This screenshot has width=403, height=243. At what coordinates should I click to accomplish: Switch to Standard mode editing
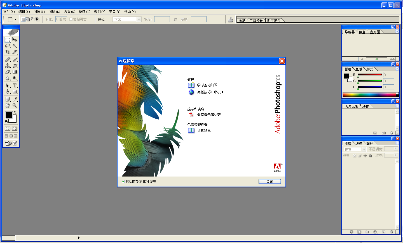8,128
